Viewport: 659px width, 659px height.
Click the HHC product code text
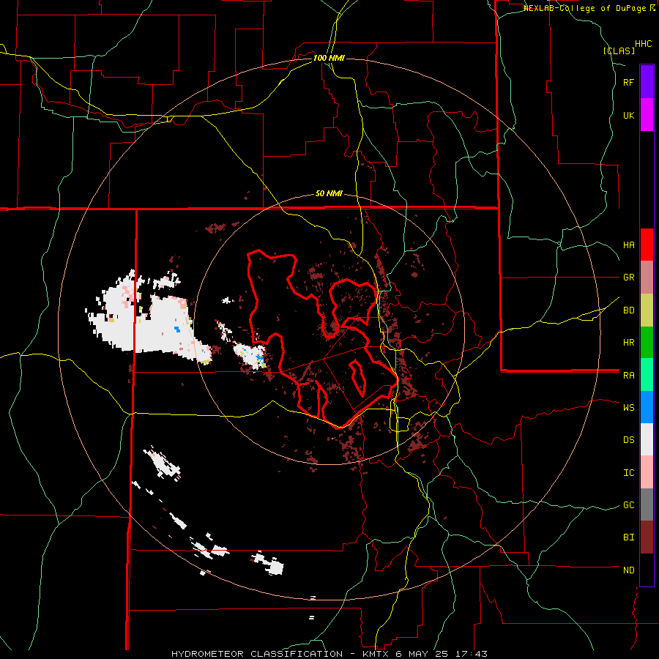pos(644,44)
